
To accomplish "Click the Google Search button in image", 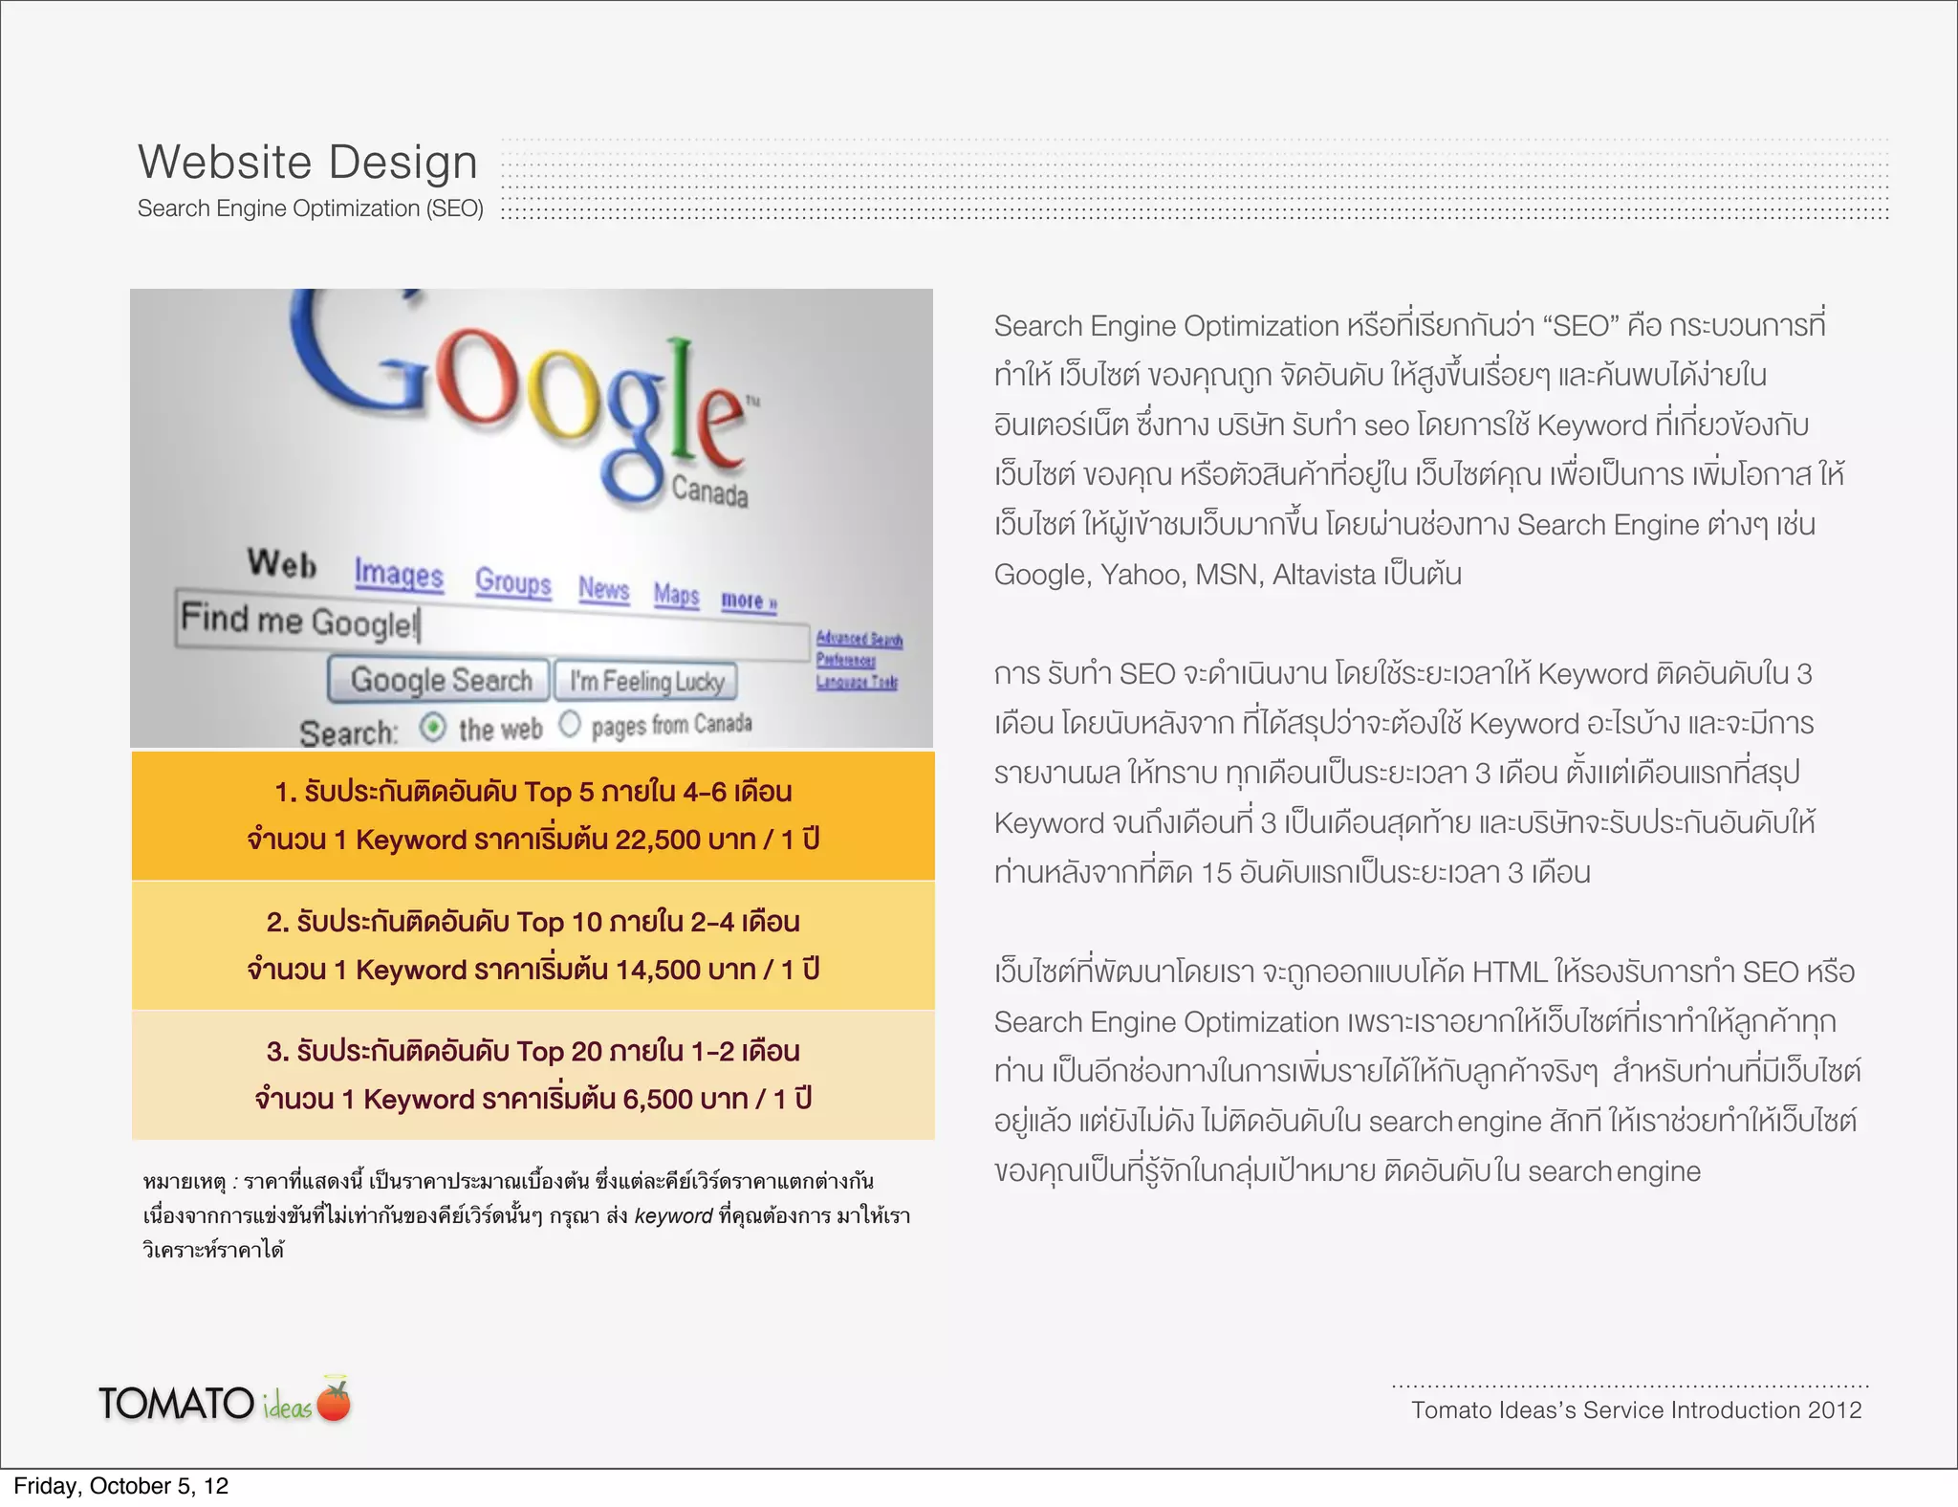I will (x=439, y=680).
